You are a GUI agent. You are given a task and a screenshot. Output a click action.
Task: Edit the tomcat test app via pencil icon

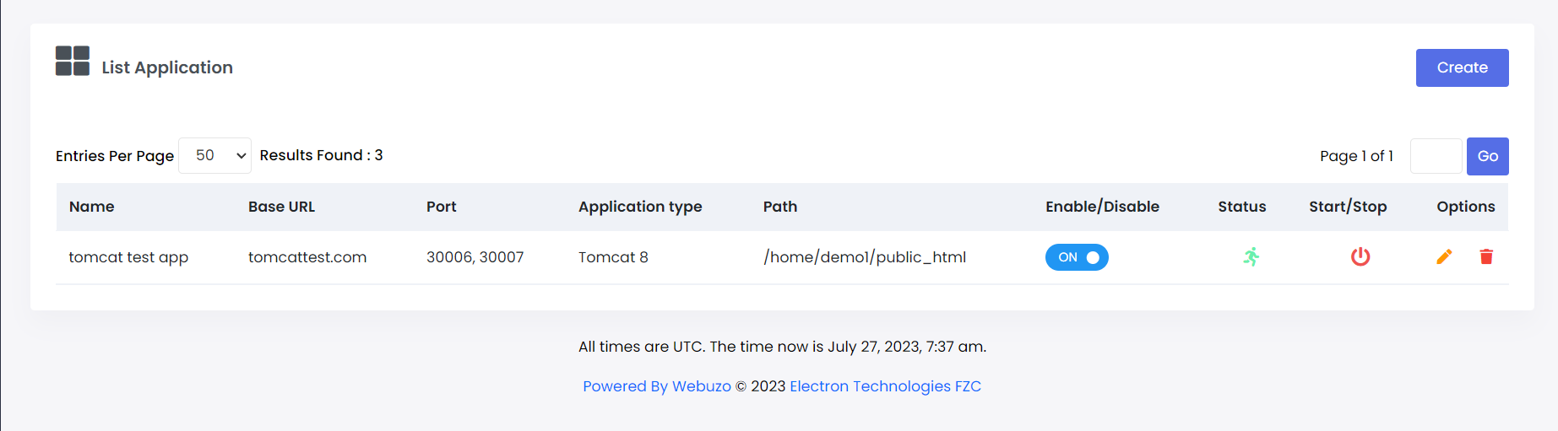1444,256
